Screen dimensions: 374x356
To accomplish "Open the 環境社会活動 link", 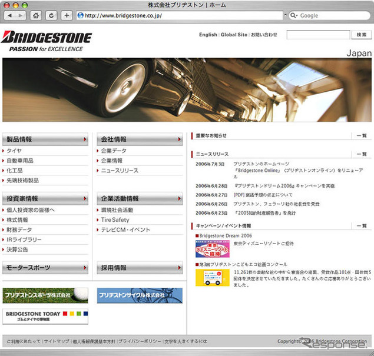I will (x=117, y=210).
